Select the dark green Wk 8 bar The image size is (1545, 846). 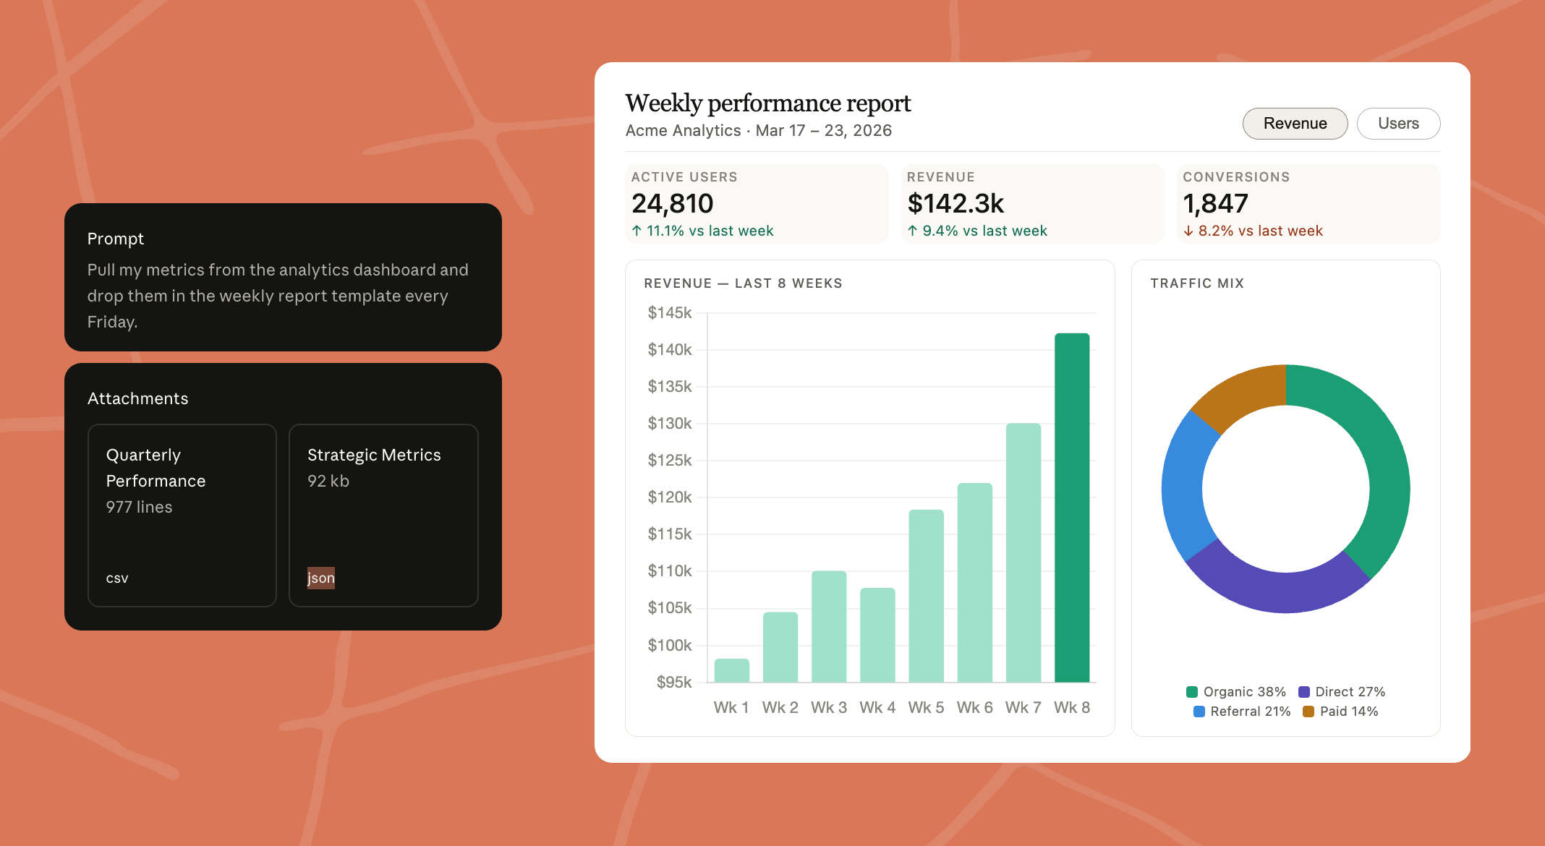1071,506
